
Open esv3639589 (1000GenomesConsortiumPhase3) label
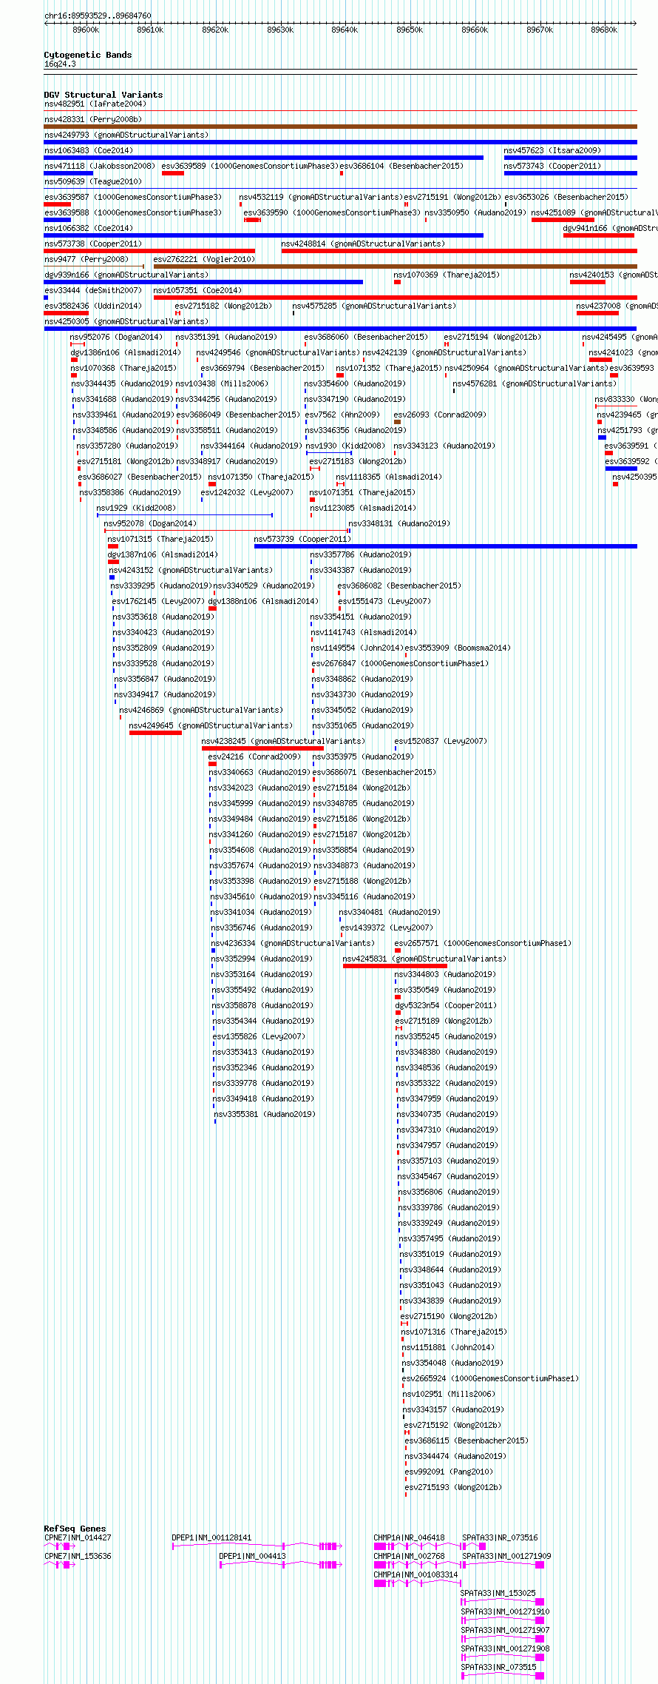click(250, 166)
